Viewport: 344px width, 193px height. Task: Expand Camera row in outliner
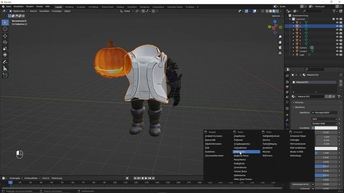click(x=293, y=48)
